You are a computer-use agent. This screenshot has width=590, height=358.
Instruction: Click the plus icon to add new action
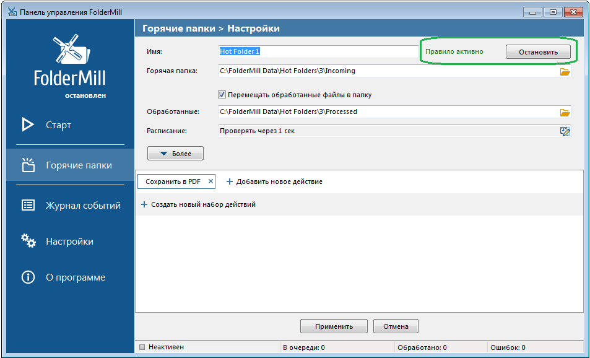229,182
